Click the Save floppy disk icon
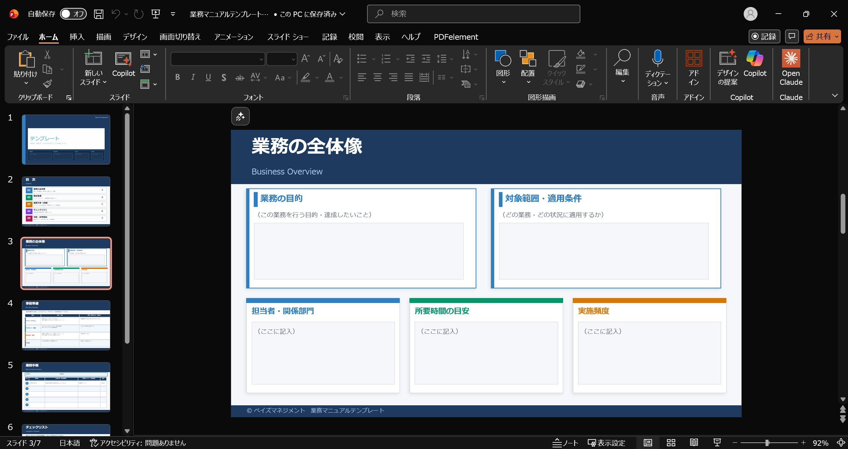This screenshot has height=449, width=848. click(x=98, y=14)
